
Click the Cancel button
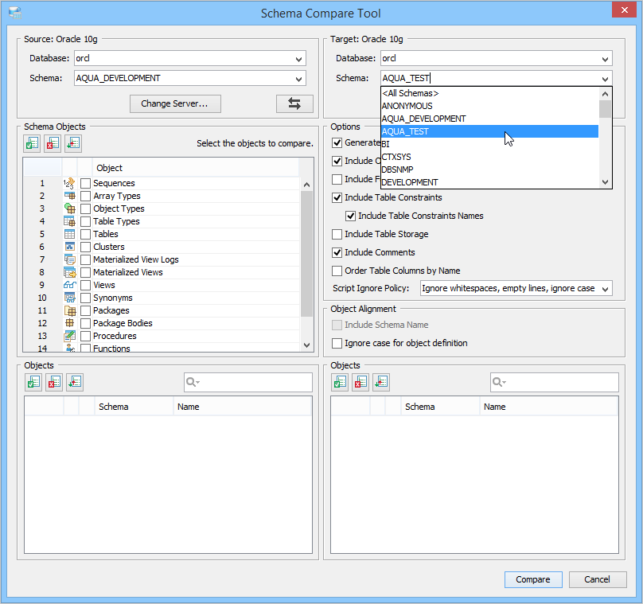597,579
